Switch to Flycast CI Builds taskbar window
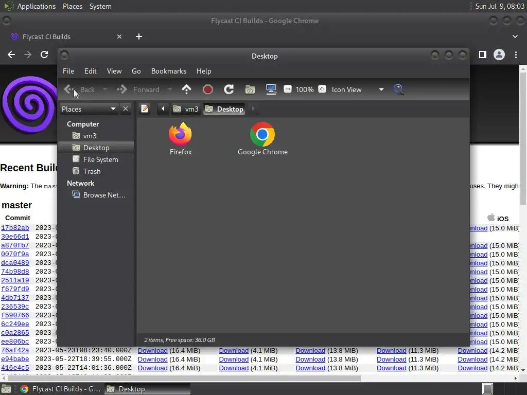 (x=61, y=389)
